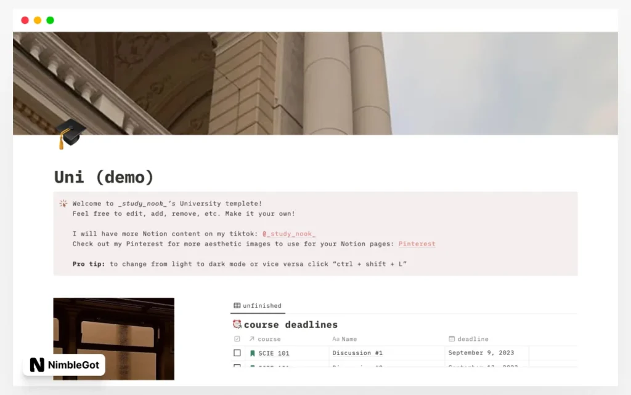Click the Name column header

[344, 339]
